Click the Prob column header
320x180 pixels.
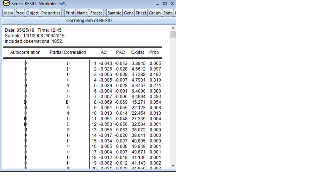tap(154, 52)
